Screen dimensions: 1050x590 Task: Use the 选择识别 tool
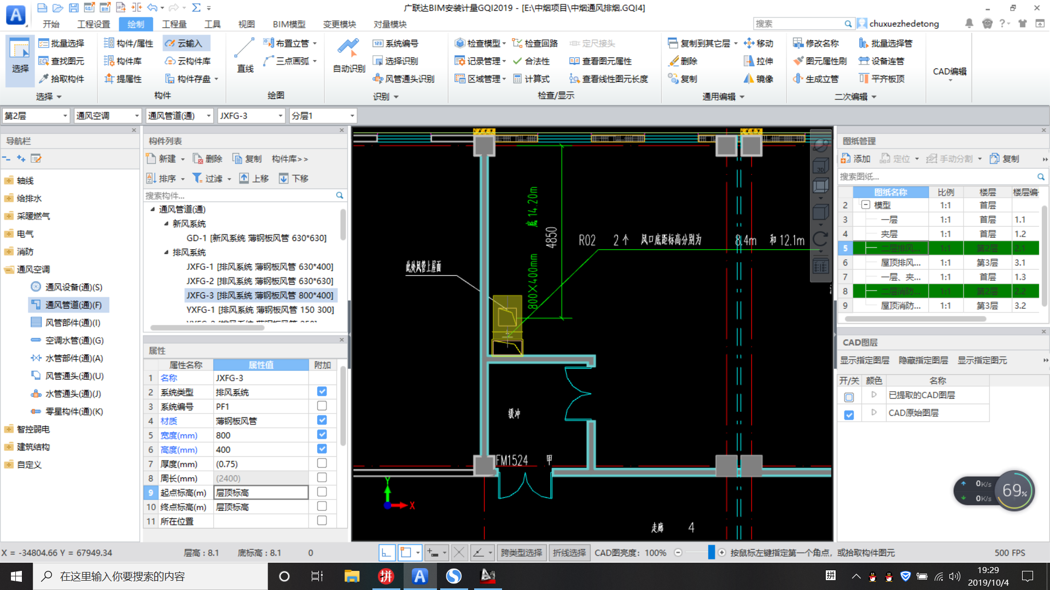click(395, 61)
